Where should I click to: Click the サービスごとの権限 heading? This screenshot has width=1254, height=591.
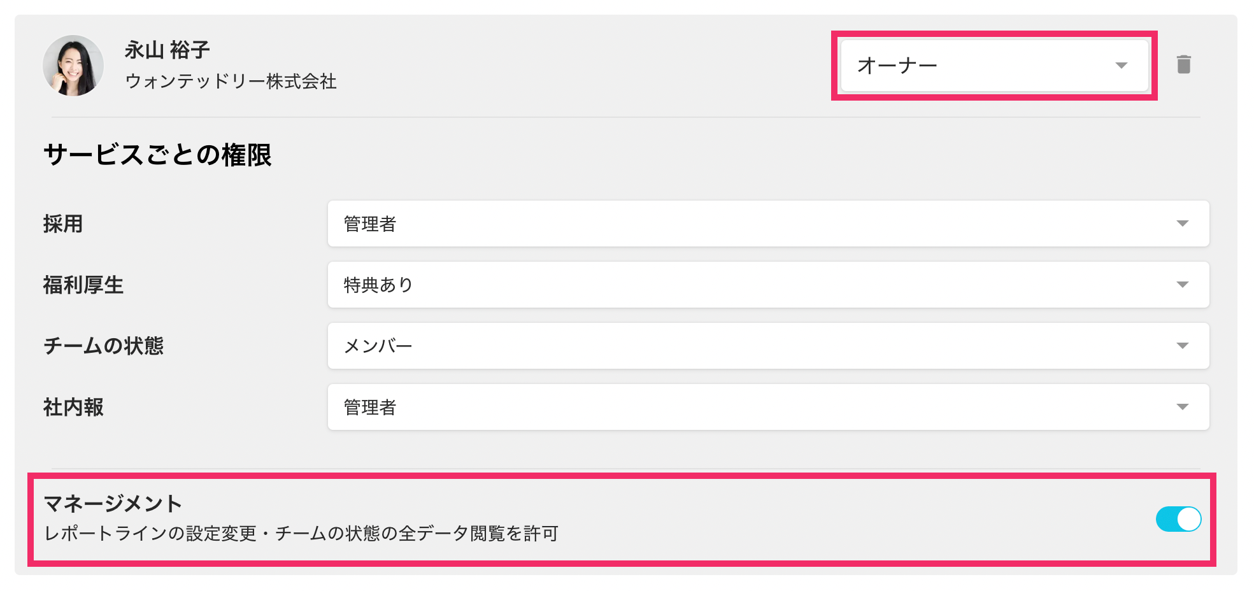tap(157, 155)
